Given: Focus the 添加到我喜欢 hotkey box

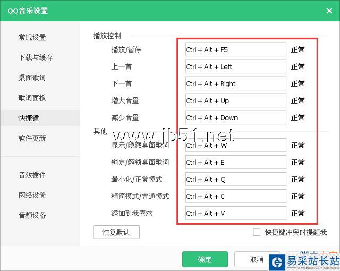Looking at the screenshot, I should tap(236, 213).
